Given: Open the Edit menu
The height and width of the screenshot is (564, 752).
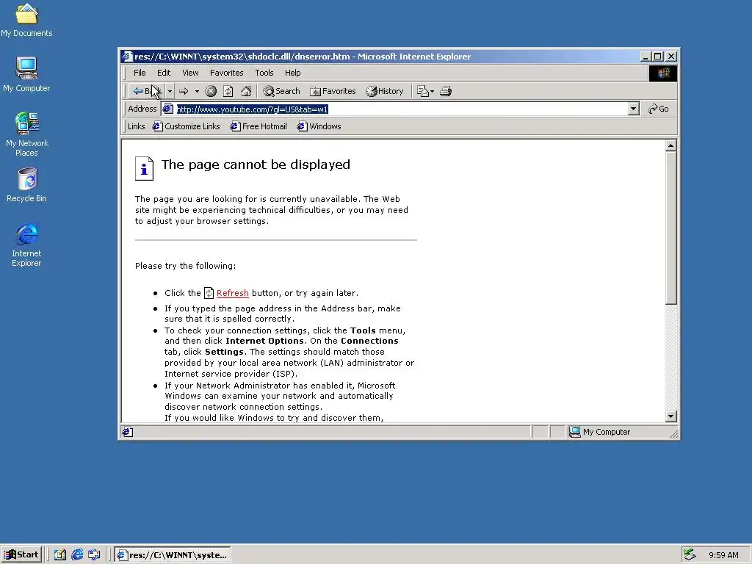Looking at the screenshot, I should point(164,73).
